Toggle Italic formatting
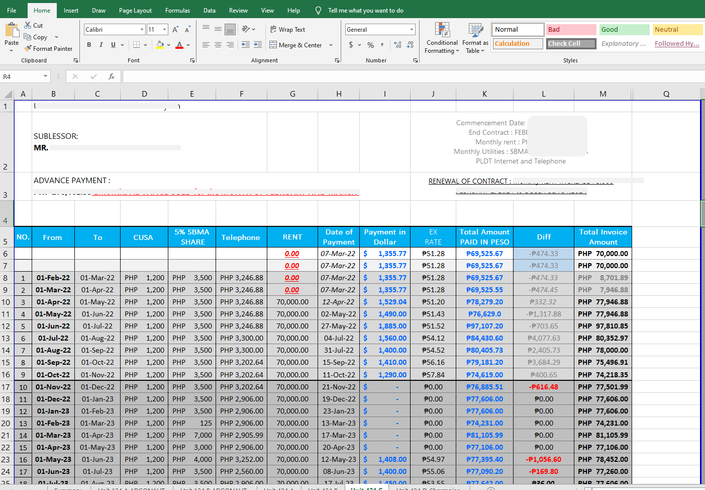This screenshot has width=705, height=490. point(101,45)
